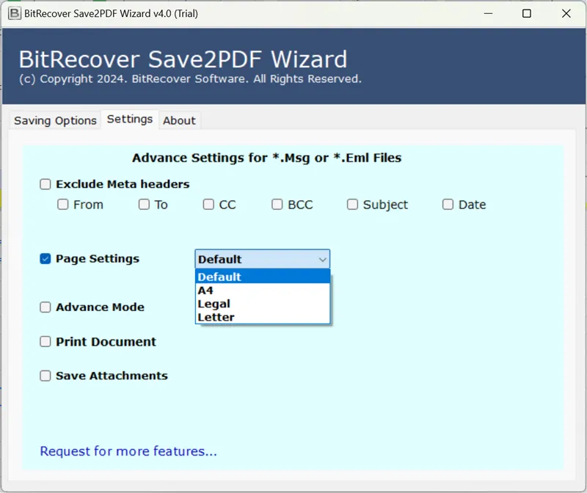Enable the Advance Mode checkbox
This screenshot has width=587, height=493.
(45, 307)
